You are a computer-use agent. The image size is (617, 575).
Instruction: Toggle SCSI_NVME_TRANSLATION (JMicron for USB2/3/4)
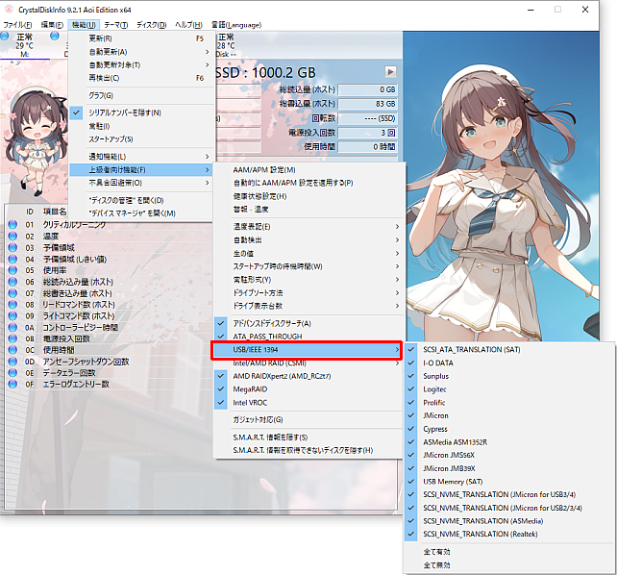(509, 508)
